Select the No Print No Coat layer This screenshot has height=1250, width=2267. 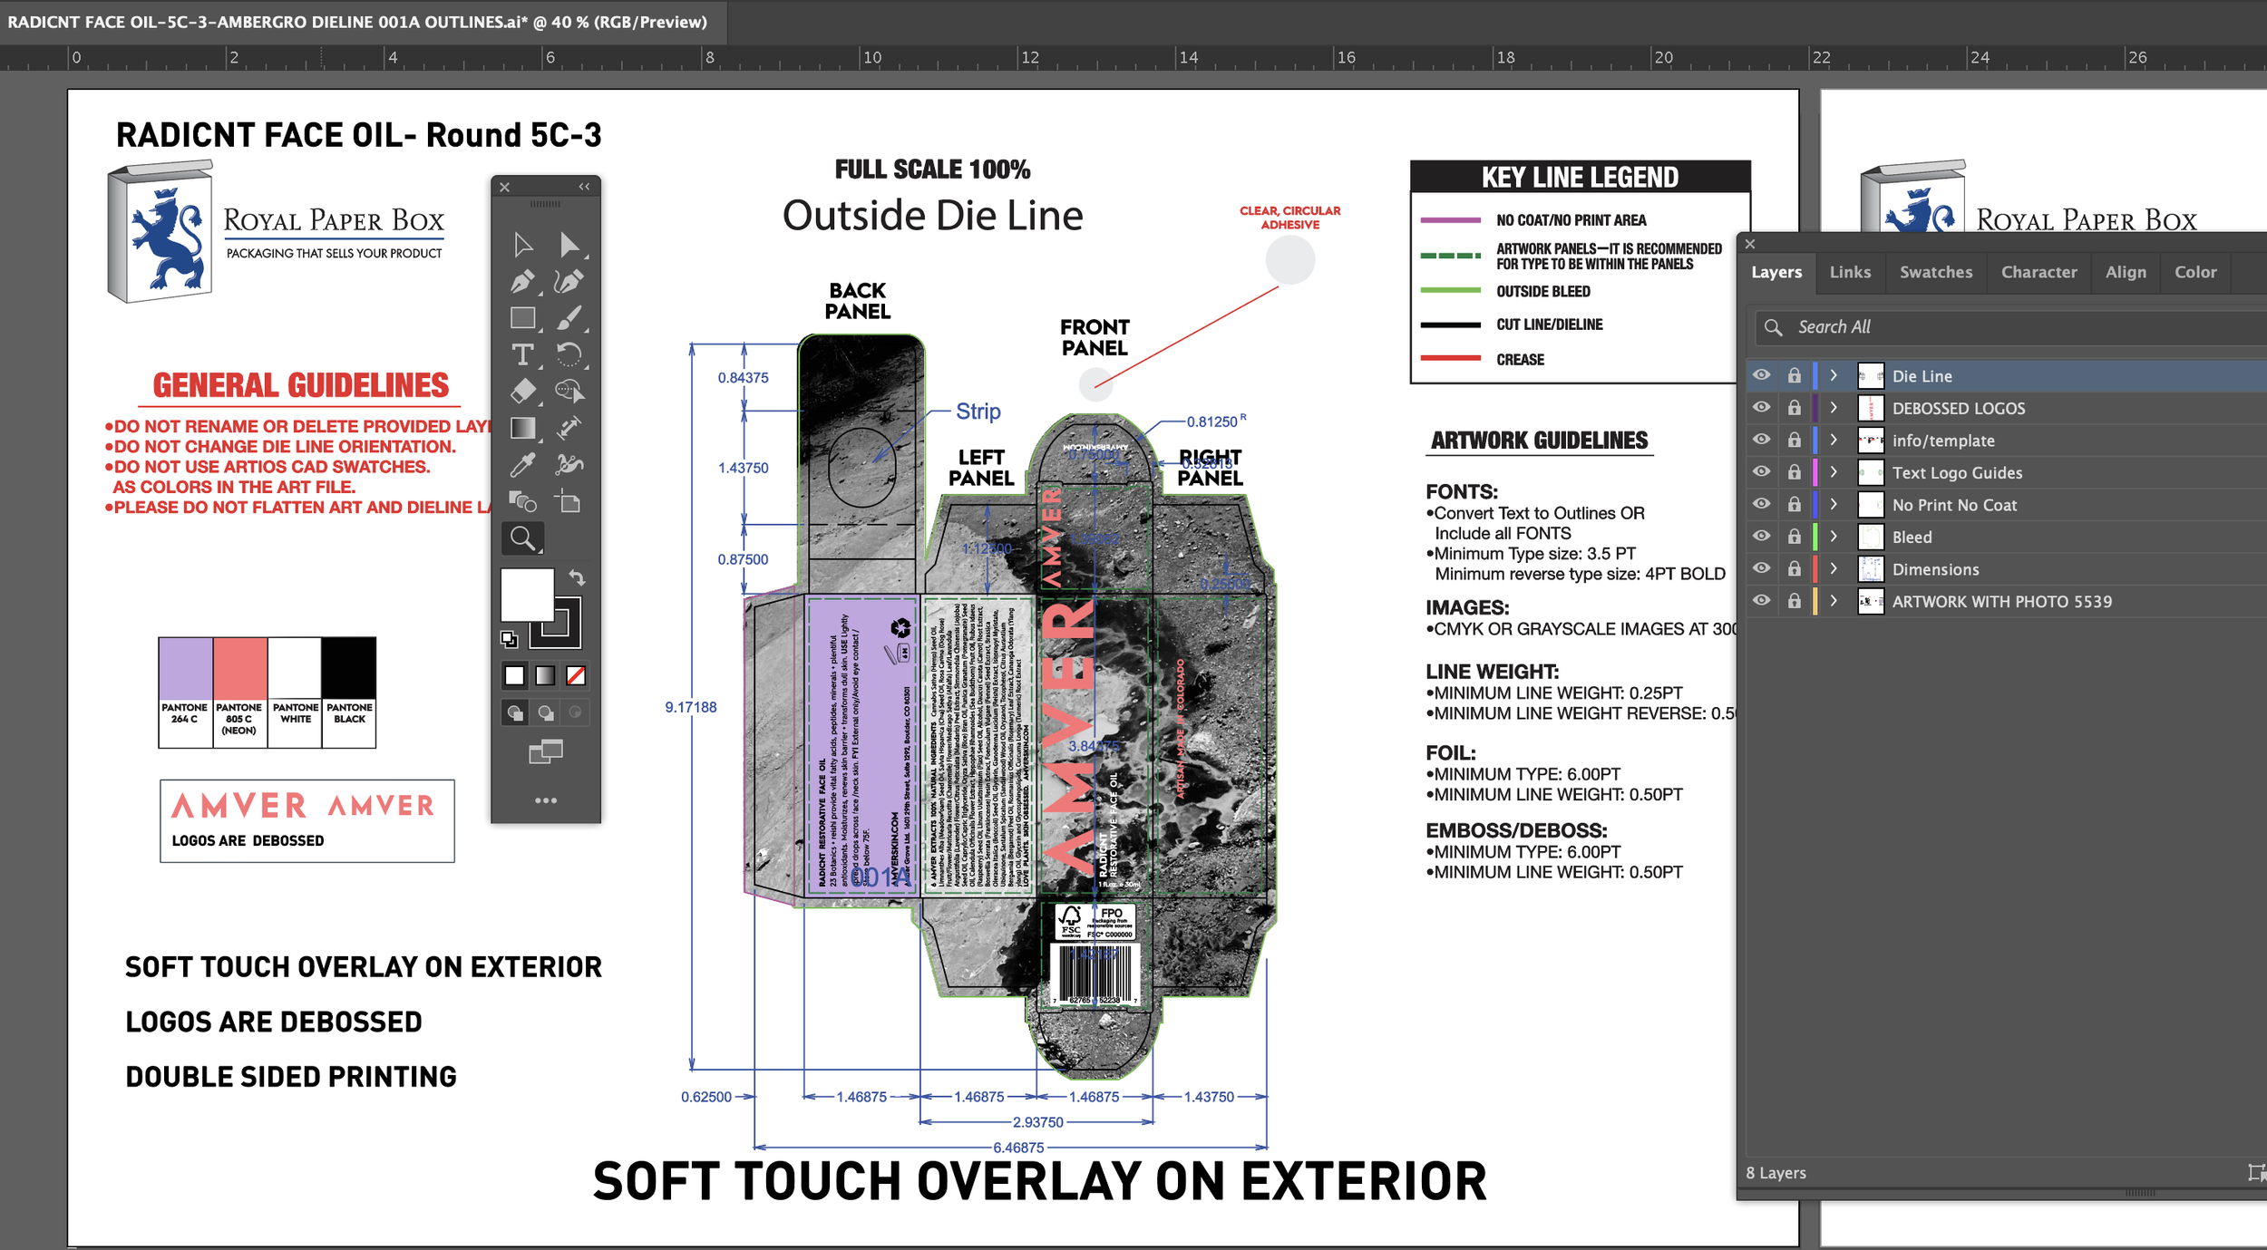click(x=1954, y=505)
